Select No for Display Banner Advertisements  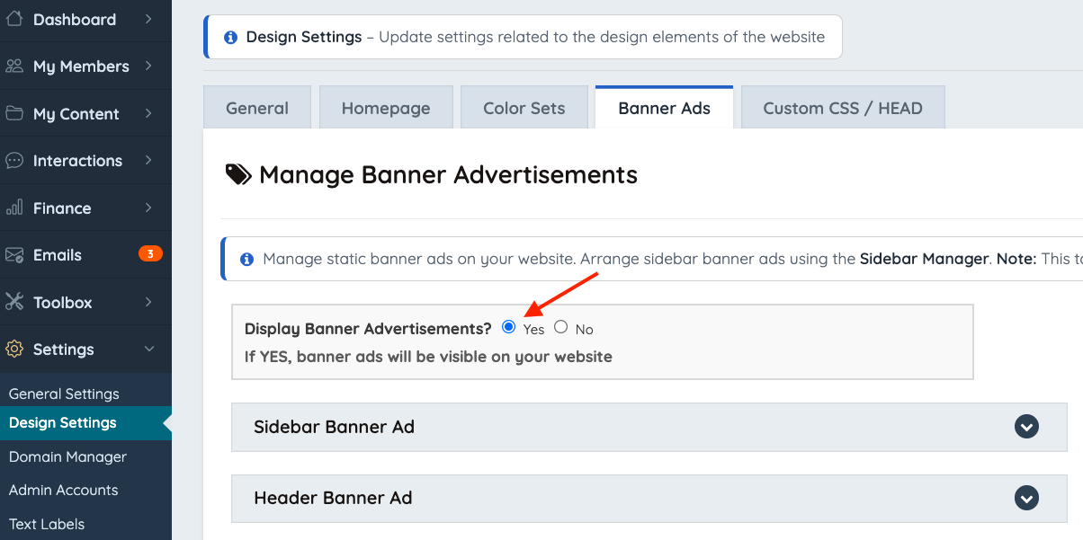(561, 327)
